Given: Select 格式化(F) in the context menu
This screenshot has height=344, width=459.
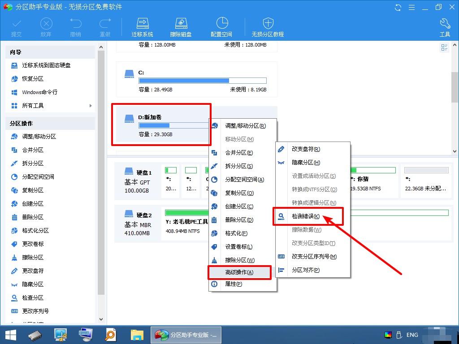Looking at the screenshot, I should click(x=236, y=233).
